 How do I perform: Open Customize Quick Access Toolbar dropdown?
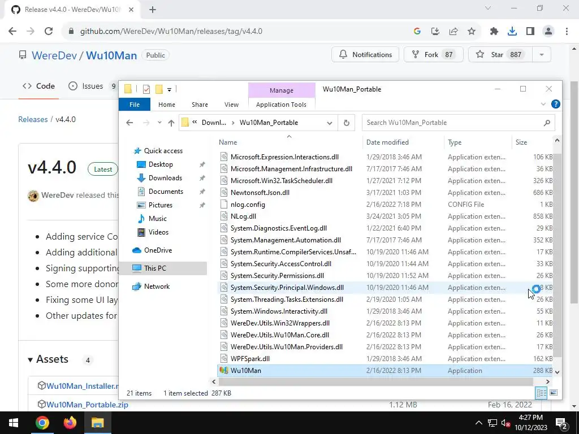[x=169, y=89]
